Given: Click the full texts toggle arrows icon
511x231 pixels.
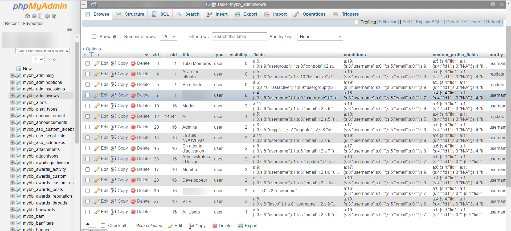Looking at the screenshot, I should tap(92, 55).
